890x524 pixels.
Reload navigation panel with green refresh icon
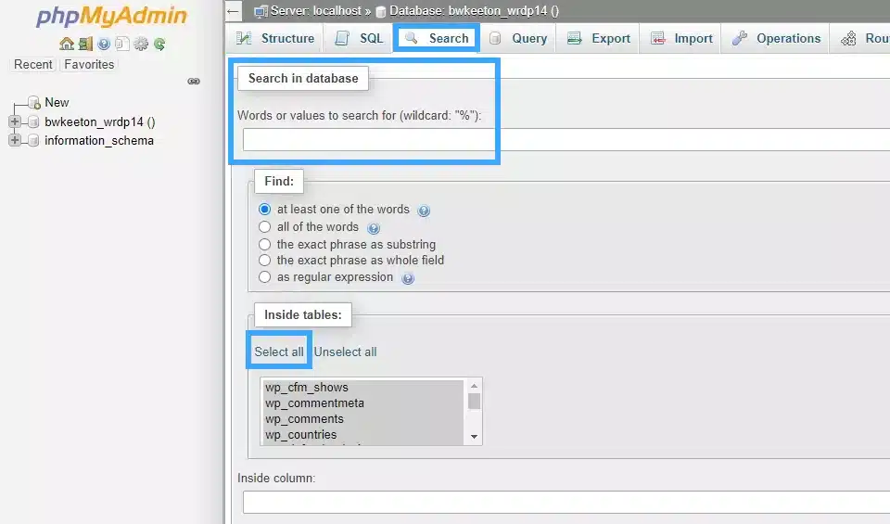tap(159, 44)
